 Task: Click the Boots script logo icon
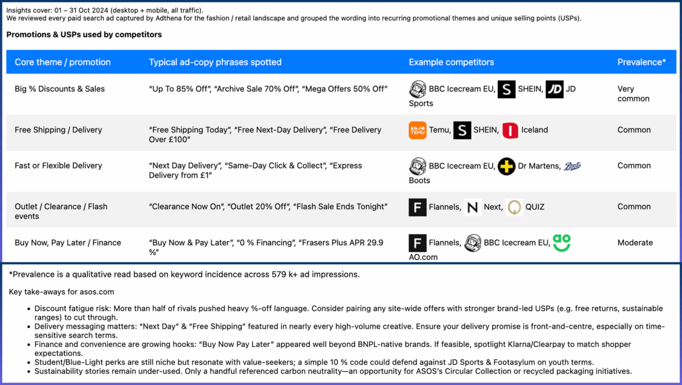[x=571, y=166]
